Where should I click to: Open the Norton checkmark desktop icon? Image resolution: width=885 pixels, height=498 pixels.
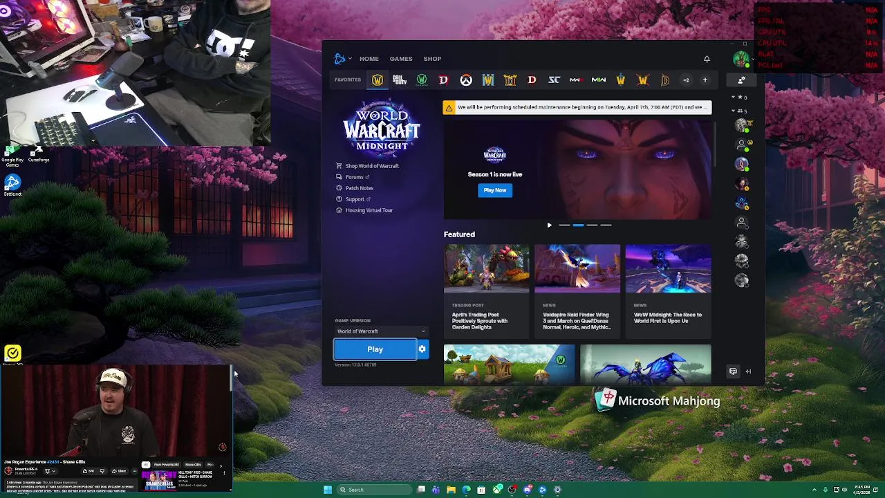pyautogui.click(x=12, y=354)
